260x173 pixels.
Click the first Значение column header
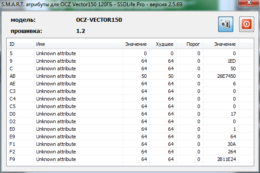136,44
